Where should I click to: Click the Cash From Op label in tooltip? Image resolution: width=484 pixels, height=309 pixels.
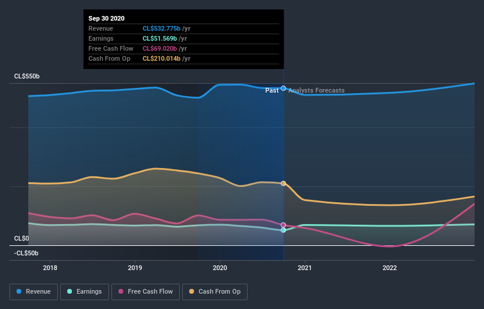(x=109, y=58)
